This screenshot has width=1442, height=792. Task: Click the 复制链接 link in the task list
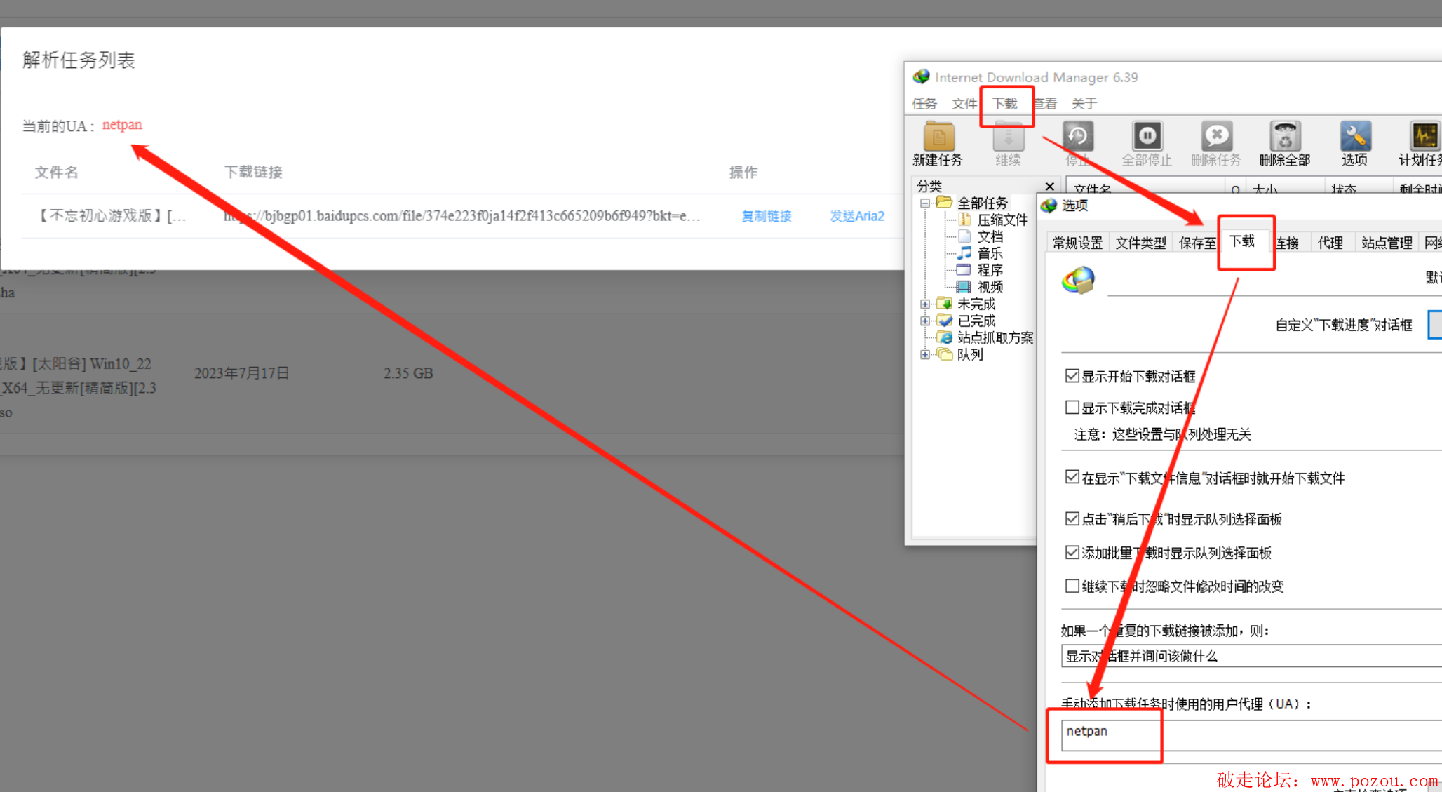[767, 216]
